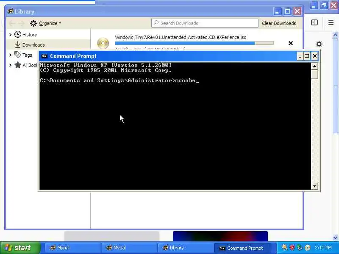Click the Command Prompt scroll down arrow
339x254 pixels.
pos(314,186)
